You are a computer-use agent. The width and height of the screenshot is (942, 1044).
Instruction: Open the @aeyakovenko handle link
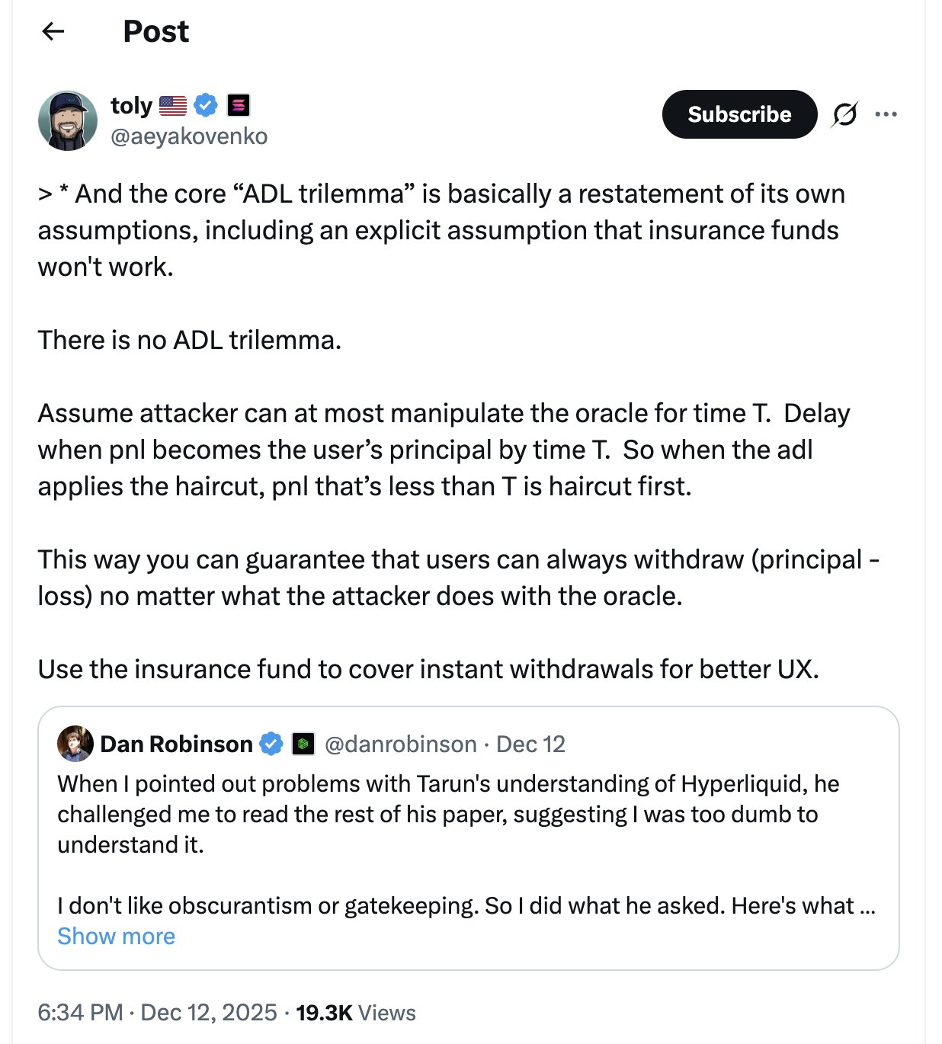pos(189,136)
